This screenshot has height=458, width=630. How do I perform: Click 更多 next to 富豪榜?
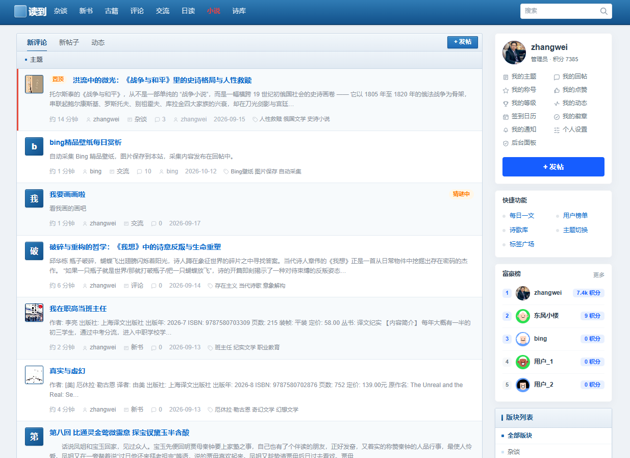[599, 275]
